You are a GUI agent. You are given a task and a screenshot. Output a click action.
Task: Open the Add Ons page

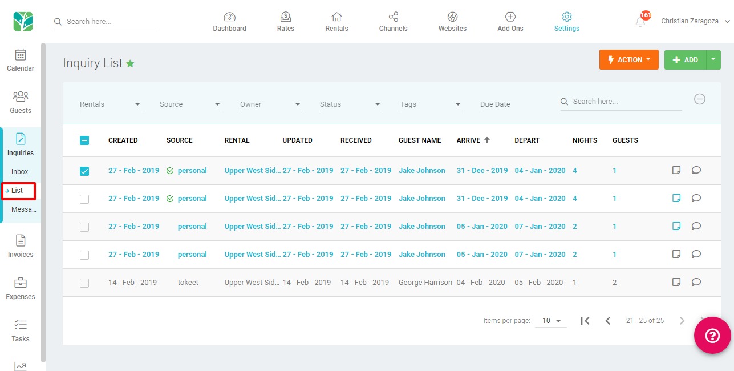tap(510, 22)
